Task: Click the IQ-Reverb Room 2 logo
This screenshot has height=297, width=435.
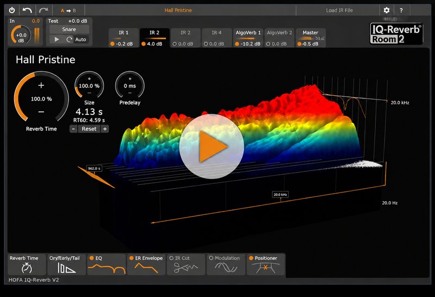Action: point(396,34)
